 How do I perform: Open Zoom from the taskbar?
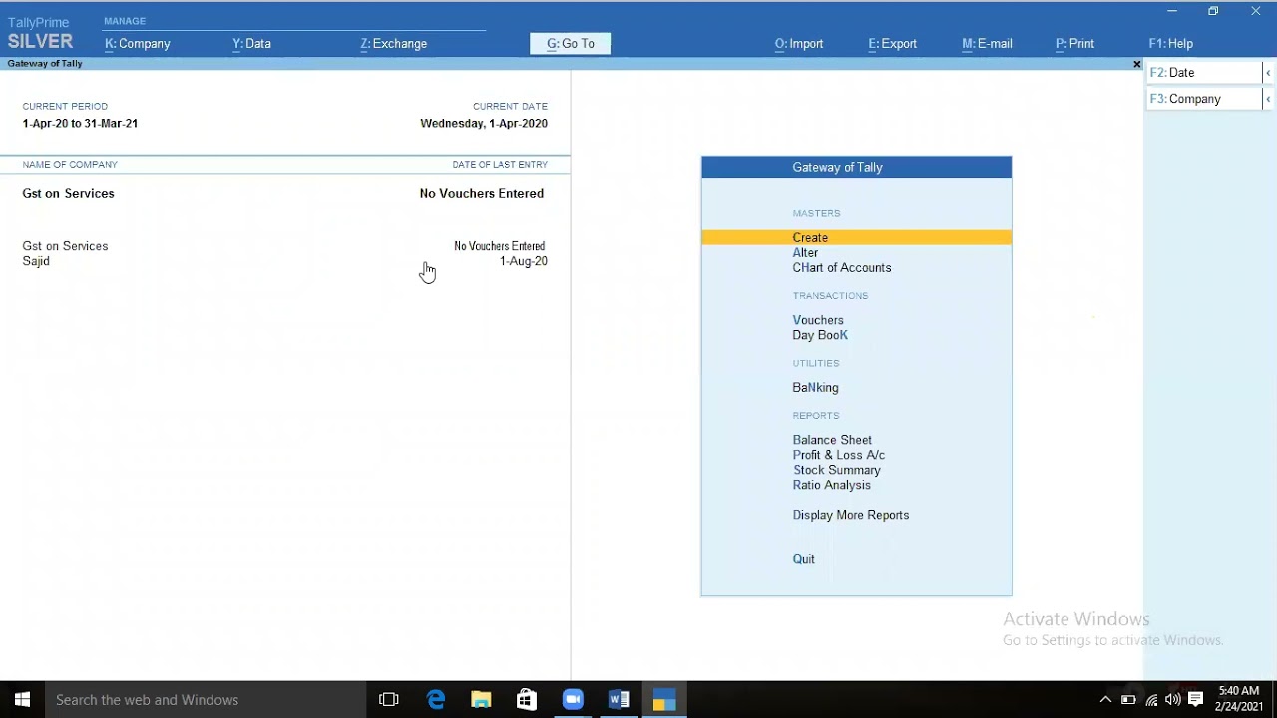click(x=573, y=700)
